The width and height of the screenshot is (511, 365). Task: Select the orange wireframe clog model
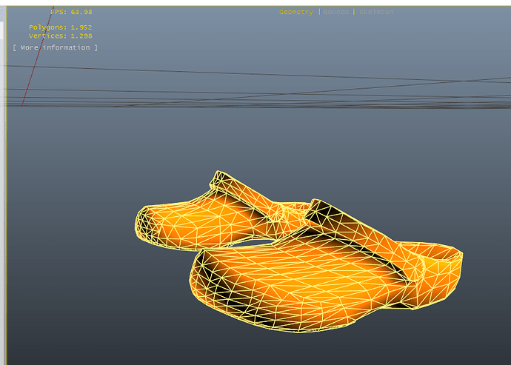298,252
